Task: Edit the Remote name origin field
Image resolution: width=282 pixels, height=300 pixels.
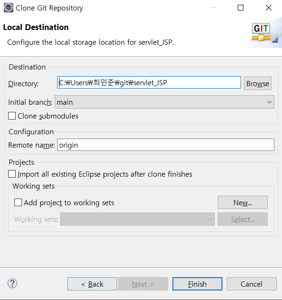Action: pyautogui.click(x=166, y=145)
